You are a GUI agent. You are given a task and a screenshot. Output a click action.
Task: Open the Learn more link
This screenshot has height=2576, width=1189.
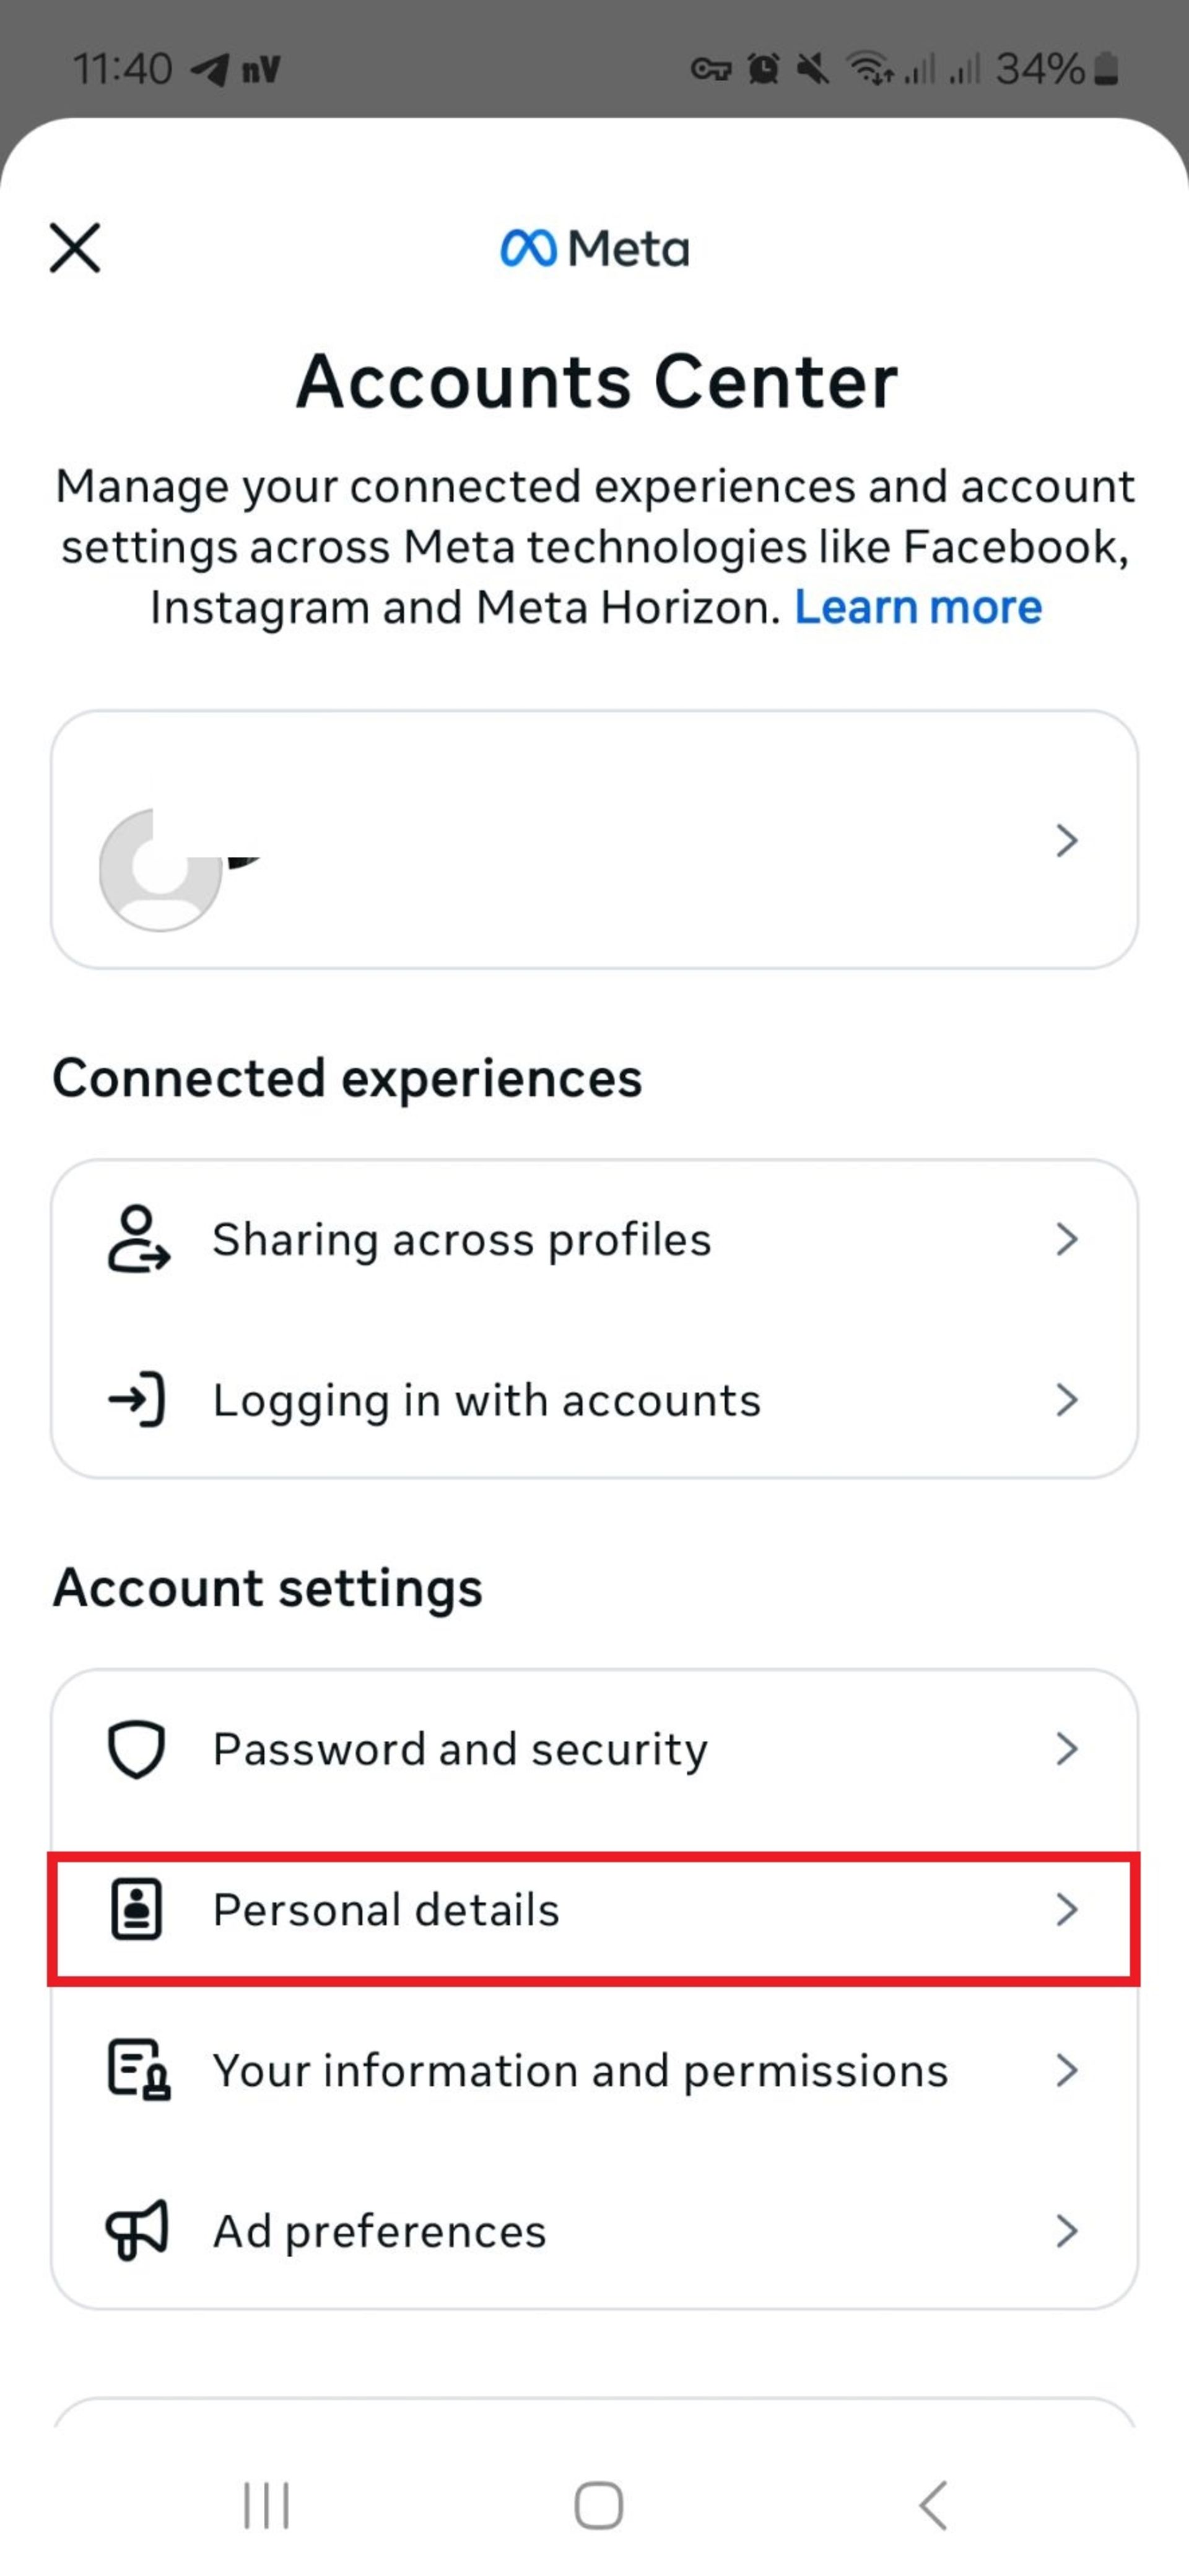(x=918, y=607)
